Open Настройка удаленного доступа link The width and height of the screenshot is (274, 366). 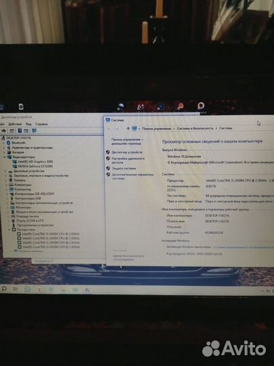click(x=128, y=161)
